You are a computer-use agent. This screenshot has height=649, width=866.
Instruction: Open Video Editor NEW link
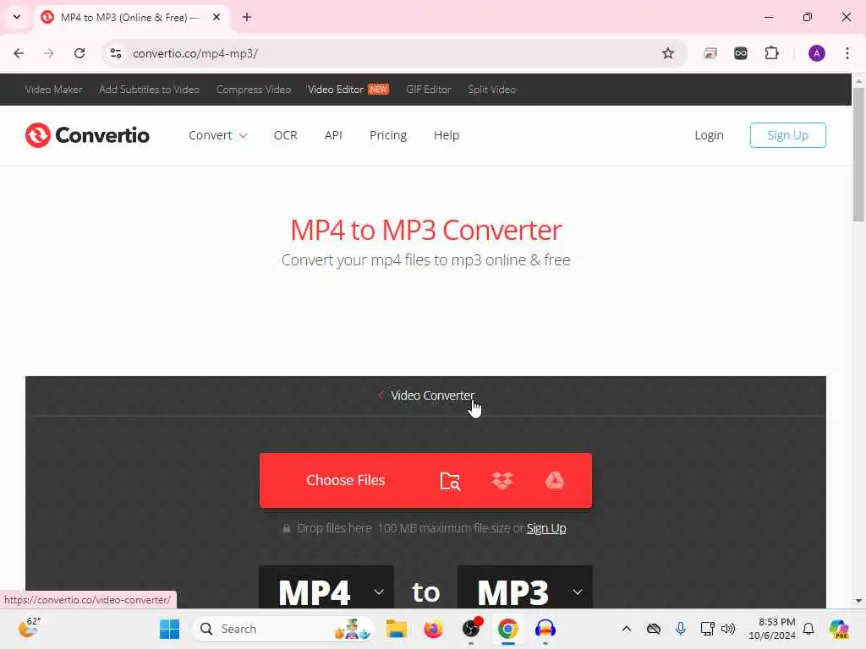click(x=348, y=90)
